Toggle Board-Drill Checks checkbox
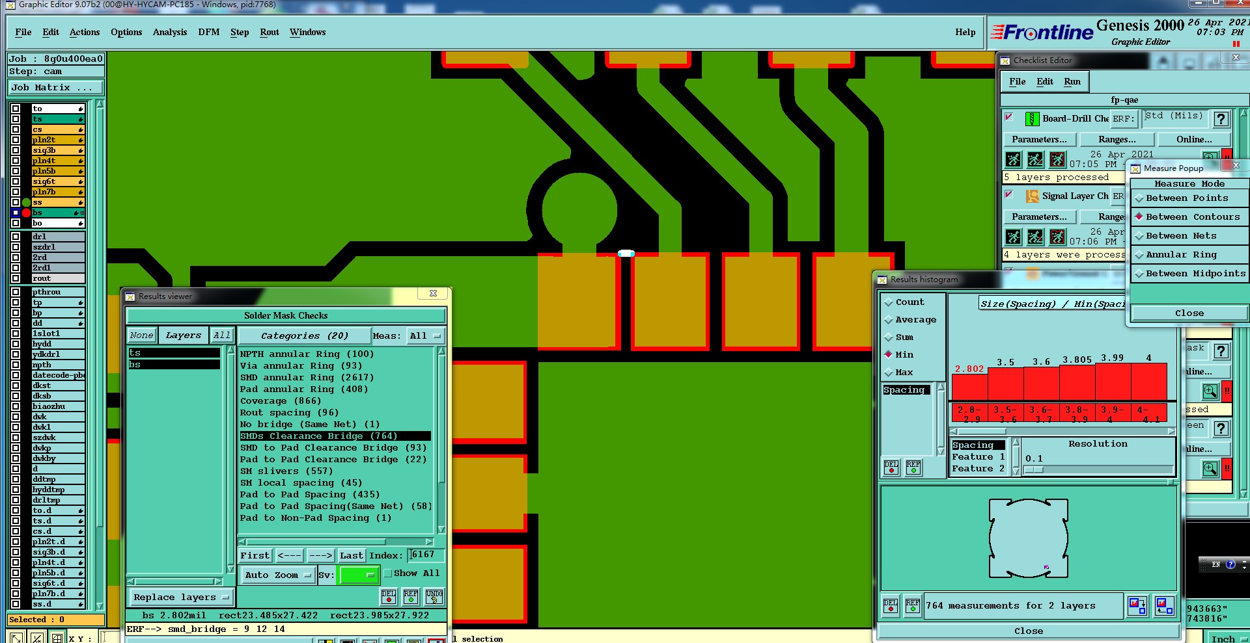Image resolution: width=1250 pixels, height=643 pixels. click(x=1009, y=117)
